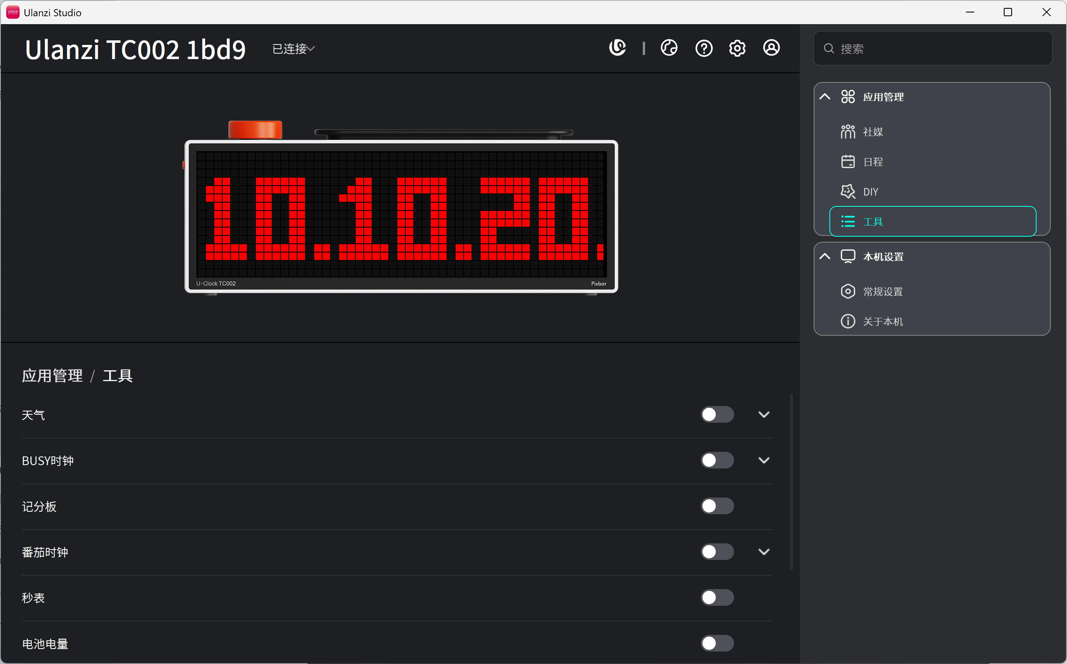Enable the 秒表 switch
Viewport: 1067px width, 664px height.
pyautogui.click(x=717, y=597)
